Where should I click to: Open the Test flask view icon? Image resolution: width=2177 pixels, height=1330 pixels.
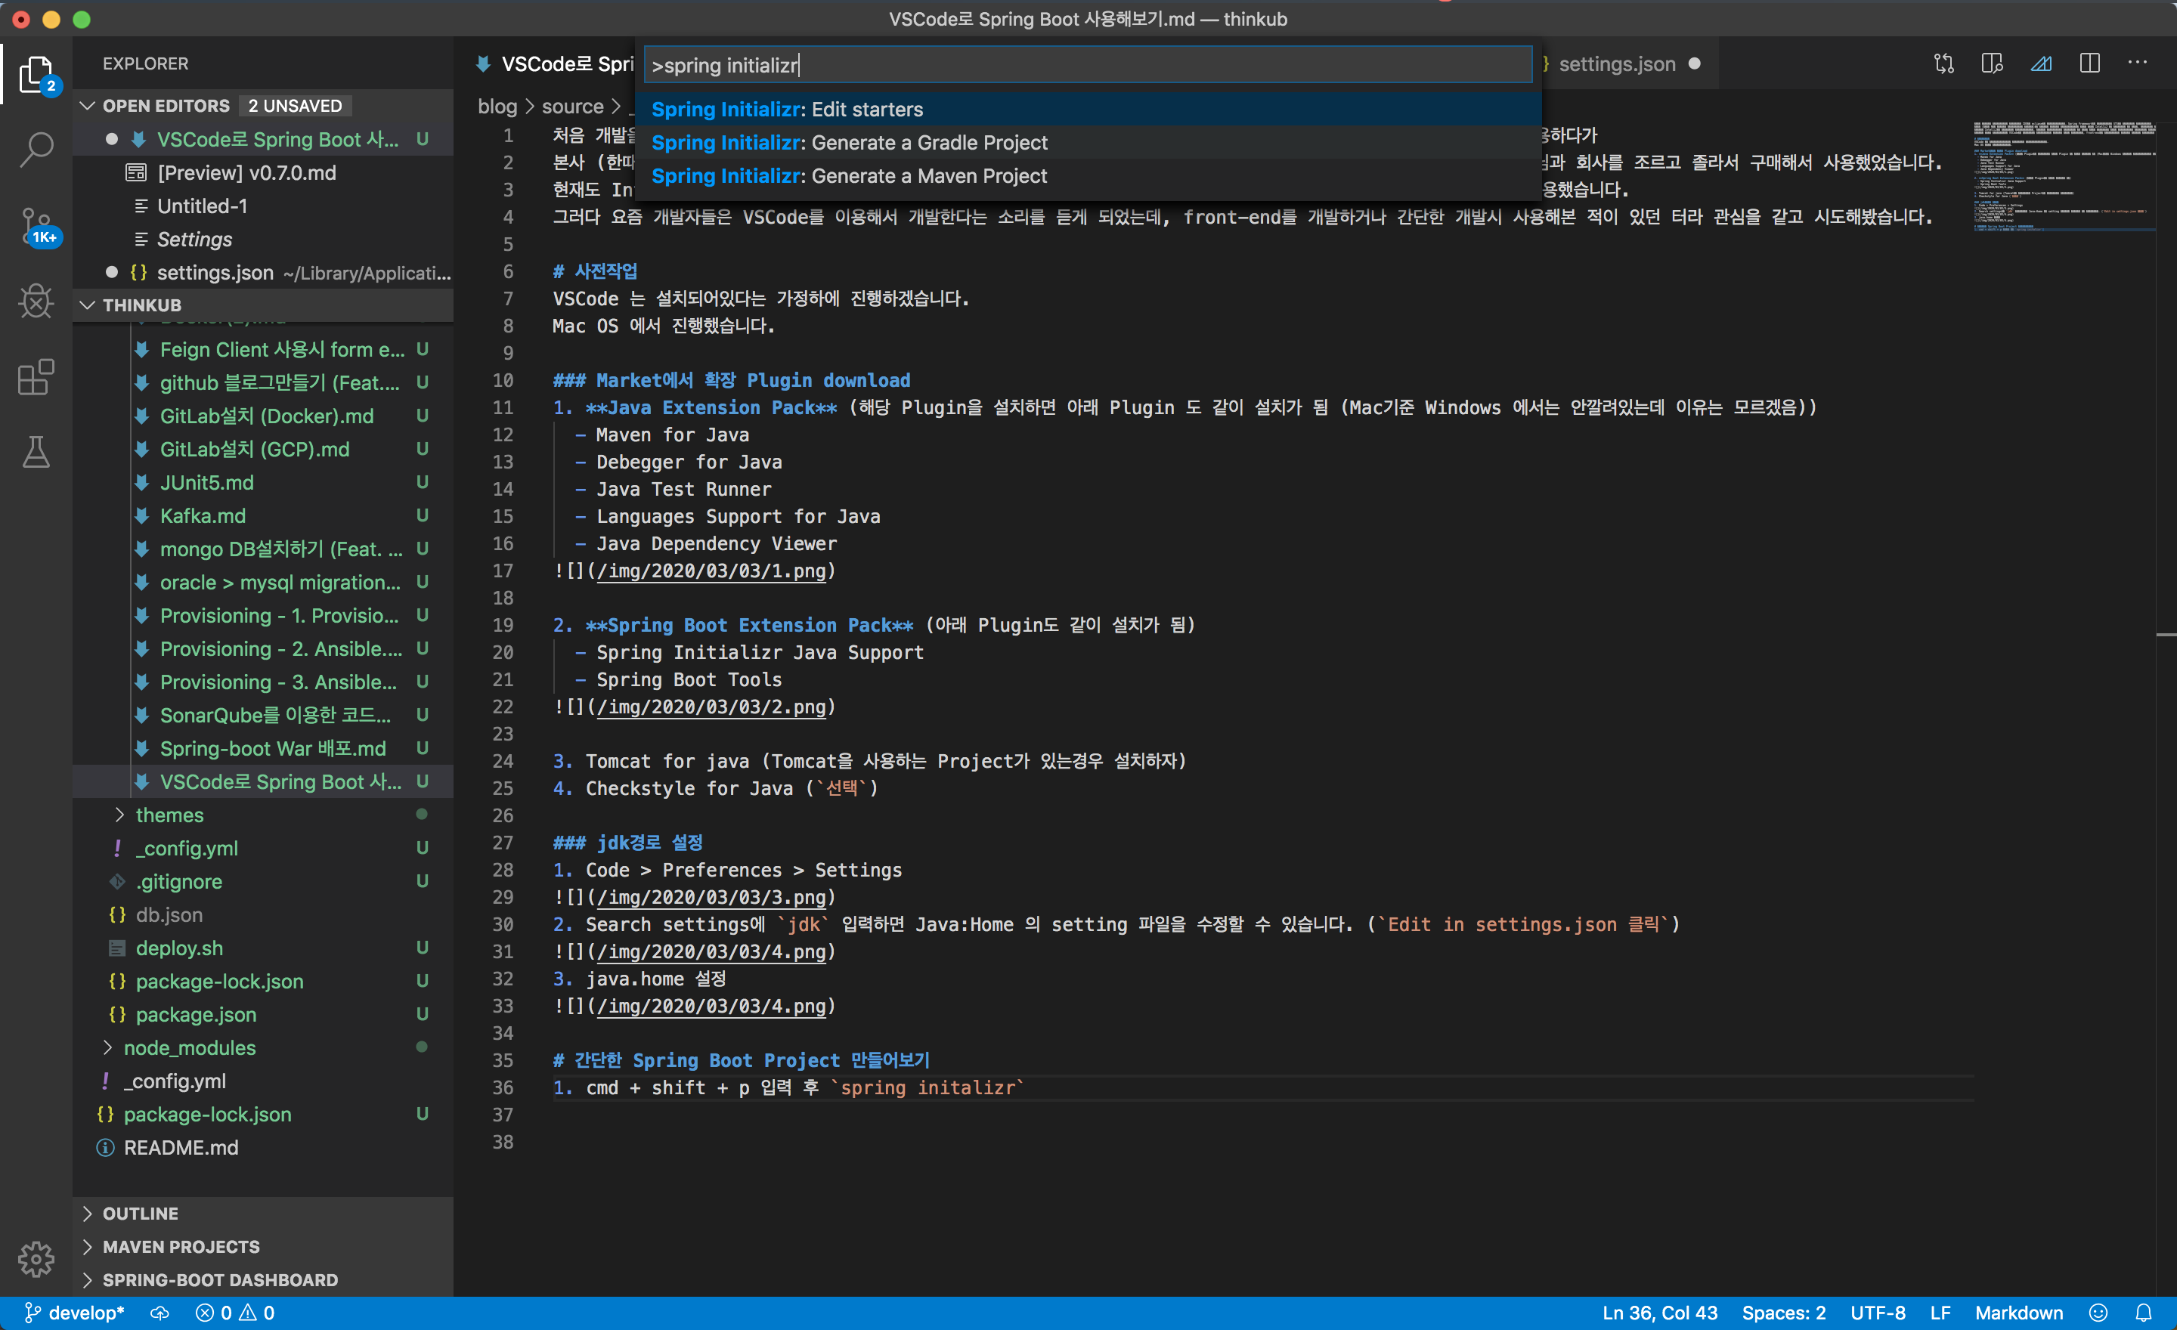(36, 452)
